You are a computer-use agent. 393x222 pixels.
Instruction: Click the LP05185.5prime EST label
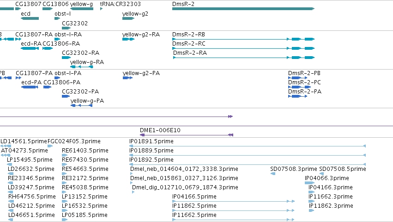coord(85,215)
